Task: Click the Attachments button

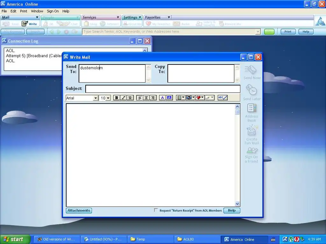Action: 79,210
